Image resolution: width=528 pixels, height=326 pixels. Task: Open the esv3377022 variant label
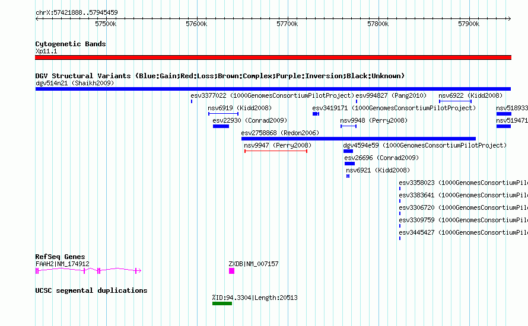[272, 95]
